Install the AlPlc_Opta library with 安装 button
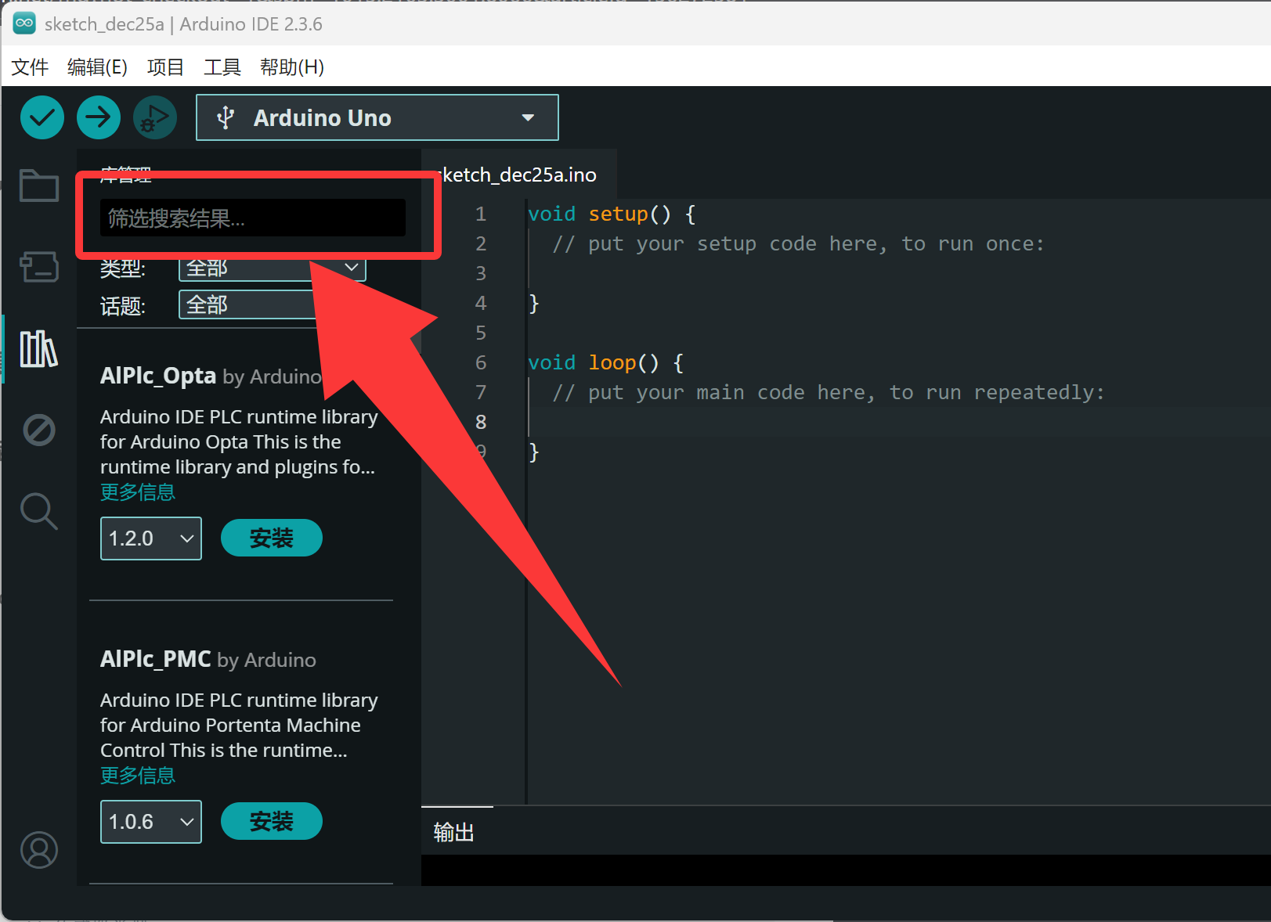The image size is (1271, 922). click(x=270, y=538)
